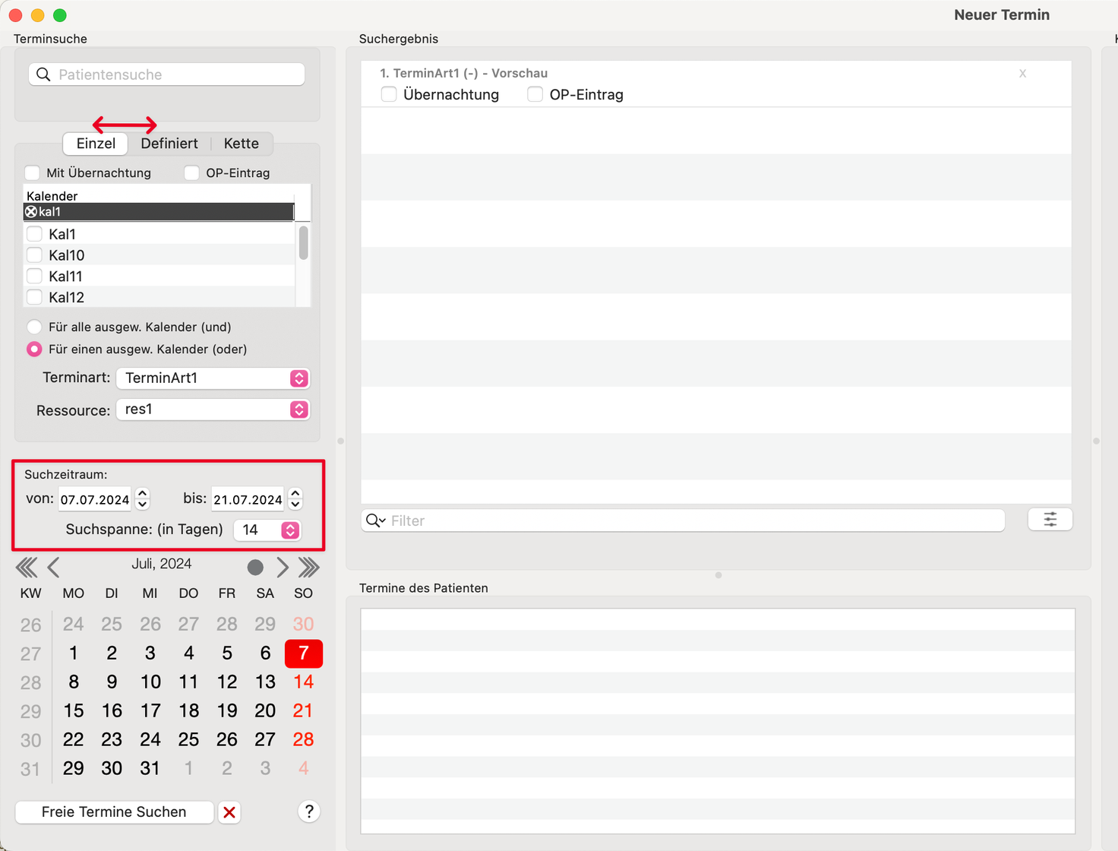The width and height of the screenshot is (1118, 851).
Task: Switch to the Definiert tab
Action: (x=169, y=144)
